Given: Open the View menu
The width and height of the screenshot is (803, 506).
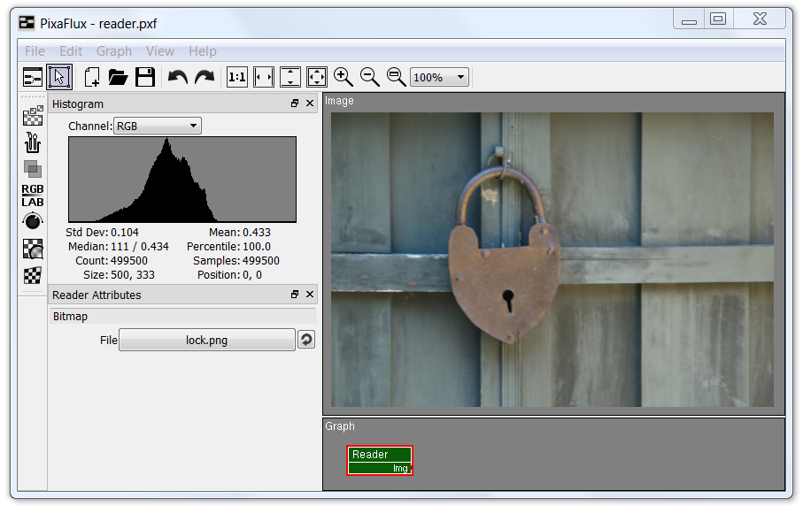Looking at the screenshot, I should (160, 51).
